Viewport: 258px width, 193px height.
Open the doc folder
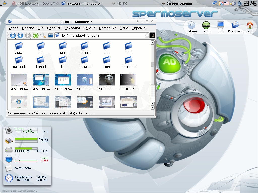[63, 48]
